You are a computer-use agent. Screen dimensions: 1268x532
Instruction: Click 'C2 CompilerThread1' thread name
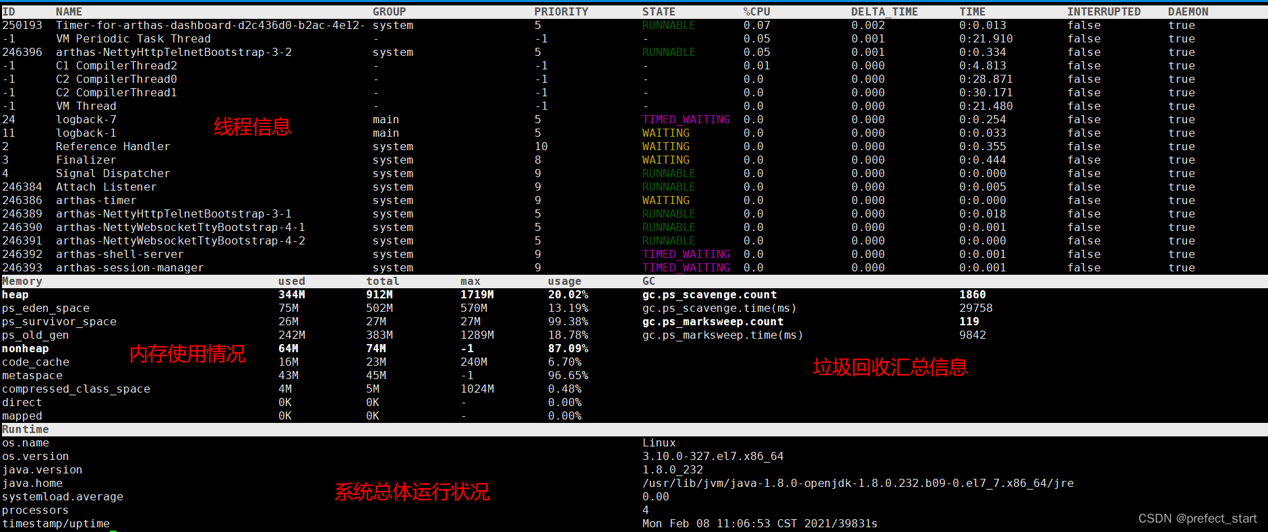pos(117,93)
